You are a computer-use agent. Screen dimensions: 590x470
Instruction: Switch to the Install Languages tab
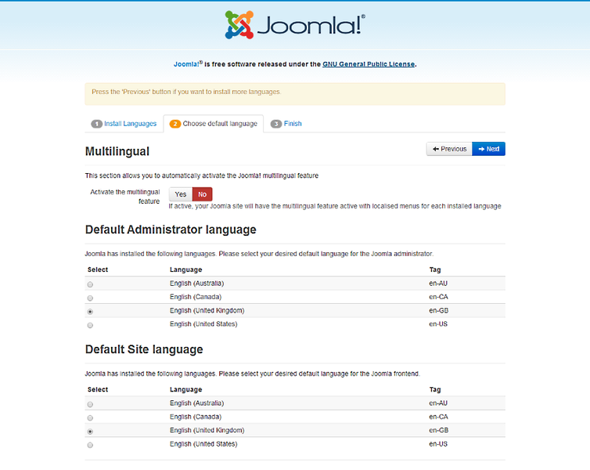(x=124, y=124)
